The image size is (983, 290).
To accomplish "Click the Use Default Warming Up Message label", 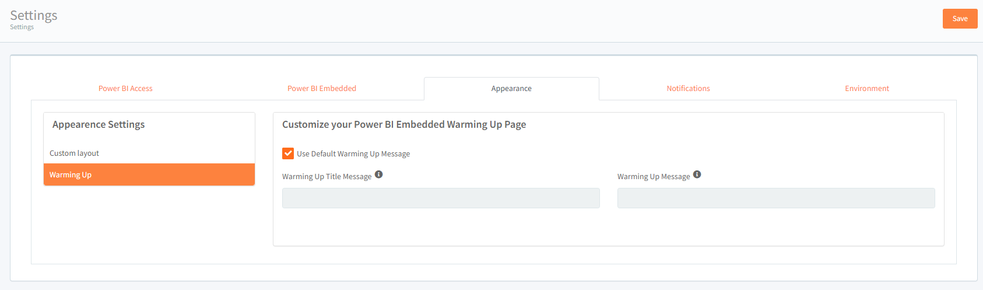I will click(x=353, y=154).
